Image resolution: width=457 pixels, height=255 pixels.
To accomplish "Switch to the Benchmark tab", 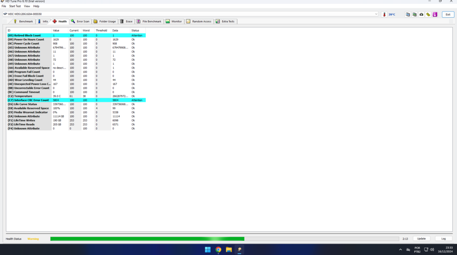I will click(23, 21).
